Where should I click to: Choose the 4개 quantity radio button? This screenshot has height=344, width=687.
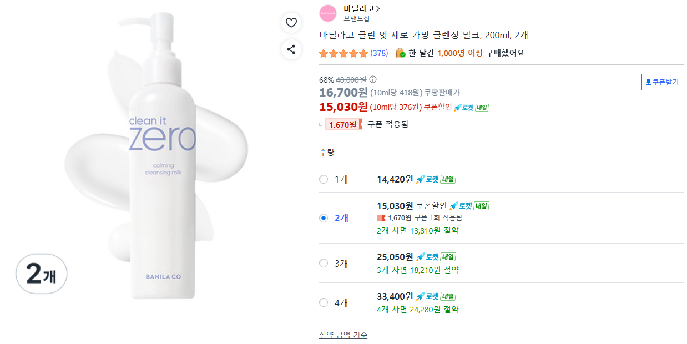coord(324,302)
